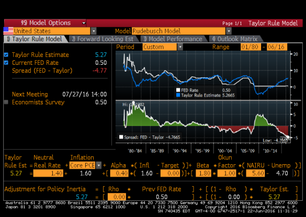Enable the Economists Survey checkbox
306x217 pixels.
tap(6, 102)
